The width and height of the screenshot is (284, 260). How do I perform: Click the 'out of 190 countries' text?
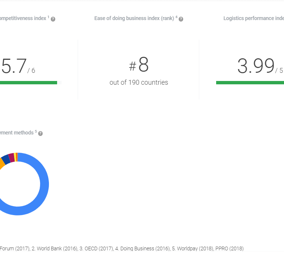(139, 82)
